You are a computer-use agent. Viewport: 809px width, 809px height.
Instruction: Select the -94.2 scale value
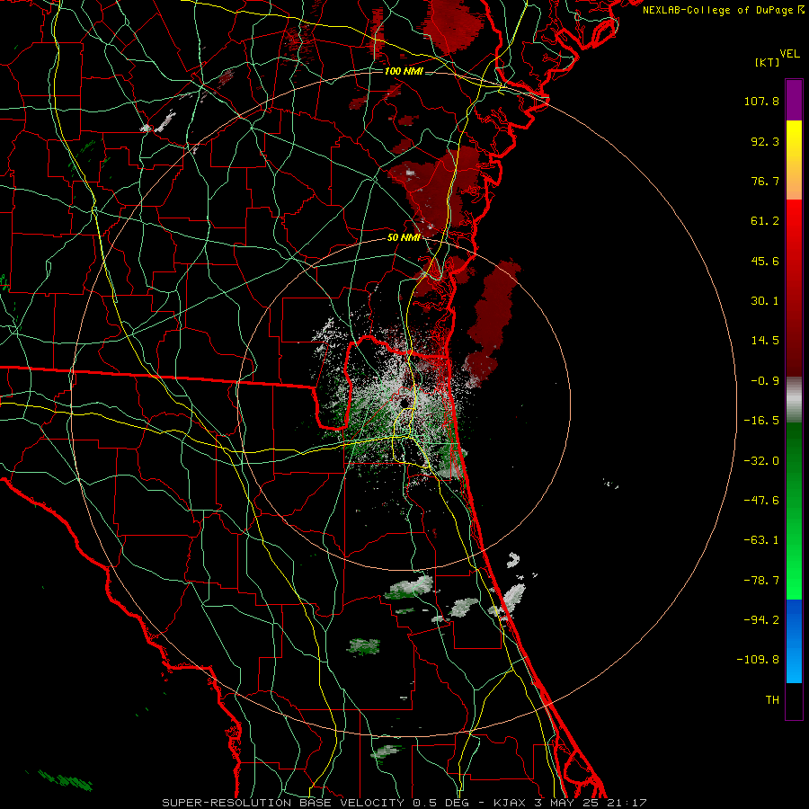click(761, 619)
